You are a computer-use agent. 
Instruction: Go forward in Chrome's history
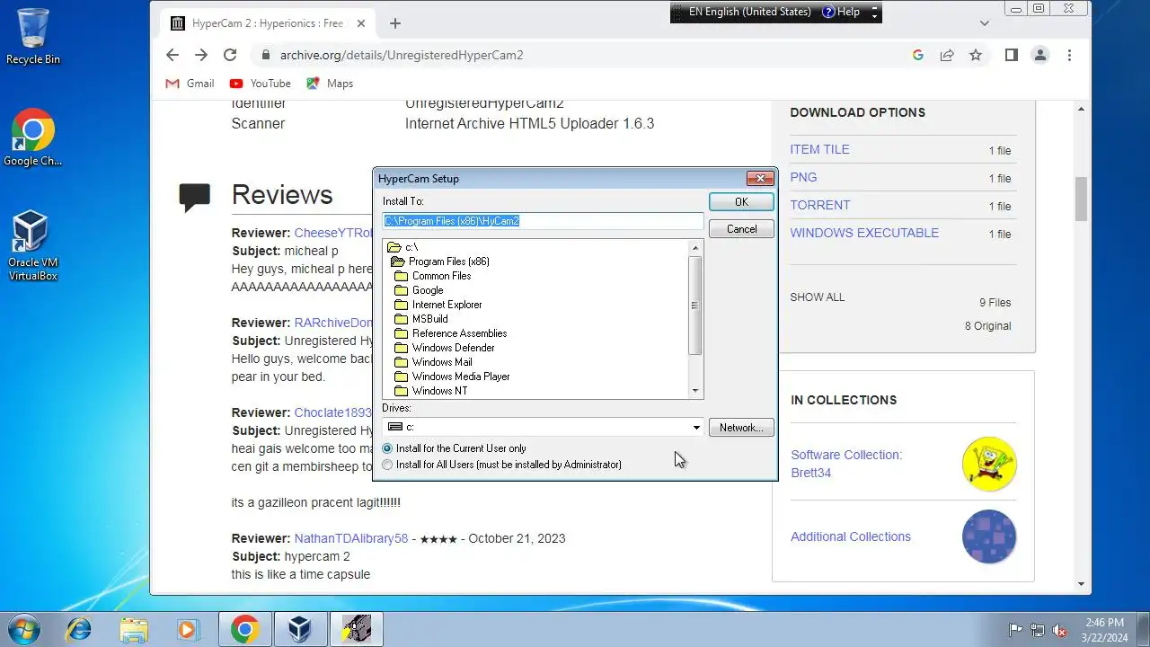pos(201,55)
